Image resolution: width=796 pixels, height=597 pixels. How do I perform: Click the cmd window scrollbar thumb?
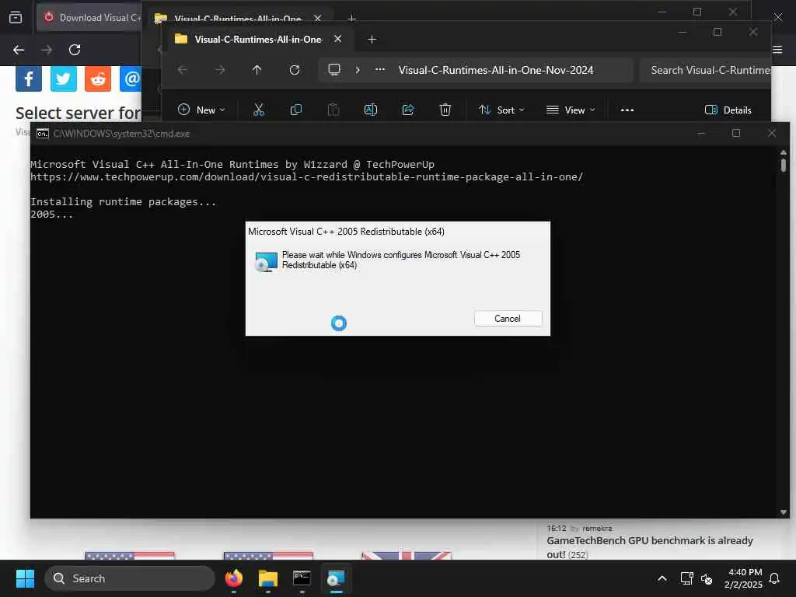click(784, 165)
